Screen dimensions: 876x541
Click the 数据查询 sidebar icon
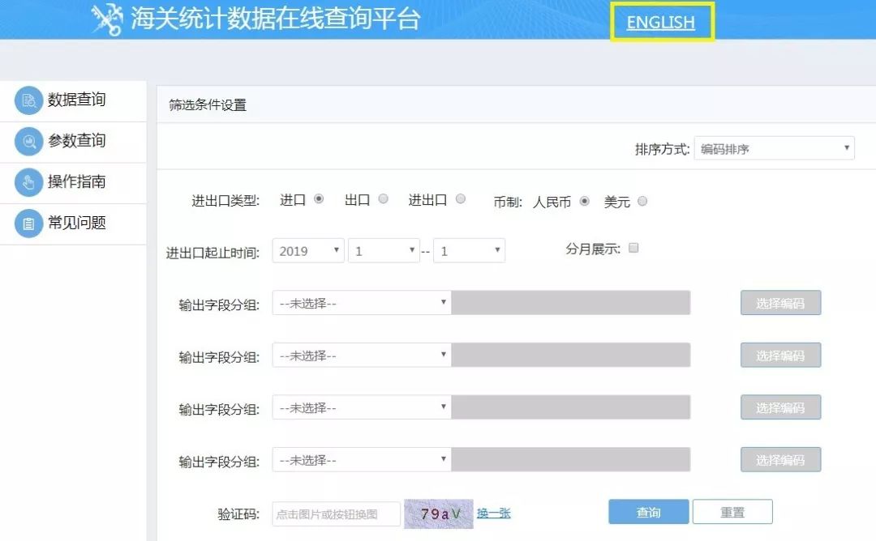[x=28, y=100]
